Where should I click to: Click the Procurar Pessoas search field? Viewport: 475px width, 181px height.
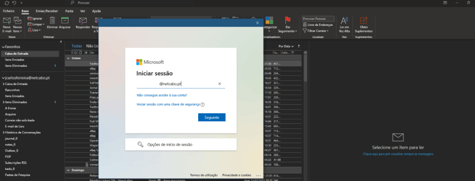point(318,19)
